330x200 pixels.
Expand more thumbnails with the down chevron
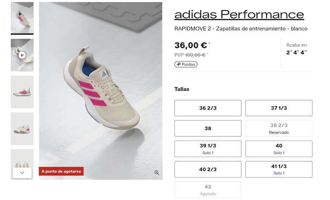pos(22,173)
